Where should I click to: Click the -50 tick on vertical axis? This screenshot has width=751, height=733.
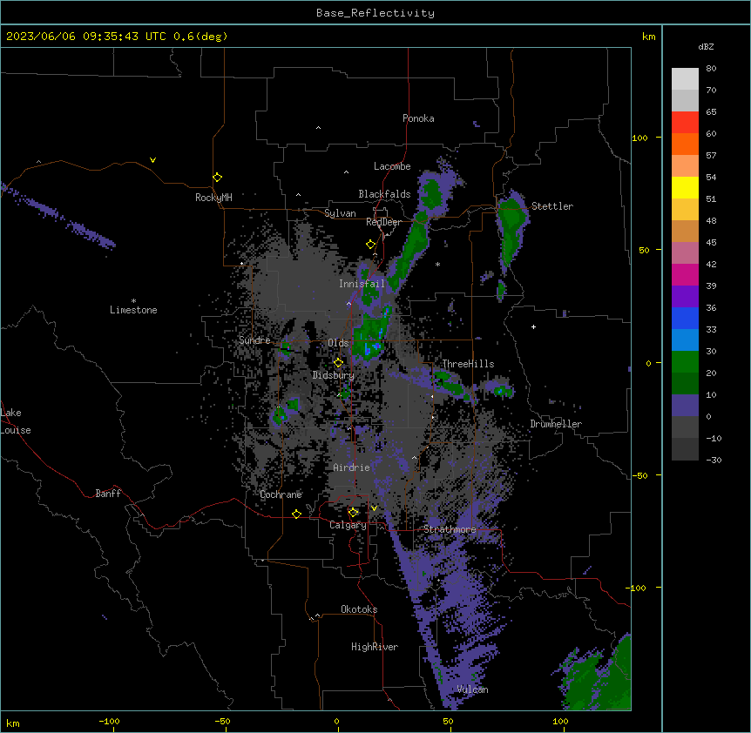[x=639, y=475]
